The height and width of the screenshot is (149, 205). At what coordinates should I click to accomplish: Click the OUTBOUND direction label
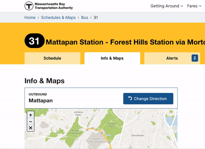click(38, 94)
